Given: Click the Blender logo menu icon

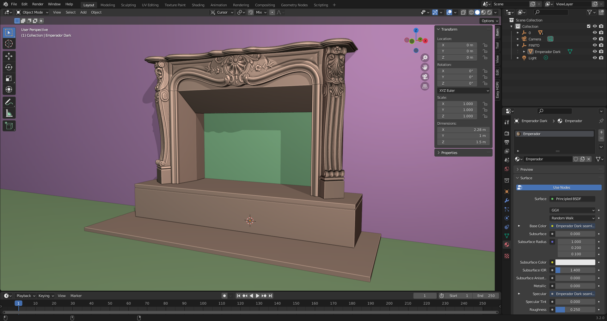Looking at the screenshot, I should 5,4.
